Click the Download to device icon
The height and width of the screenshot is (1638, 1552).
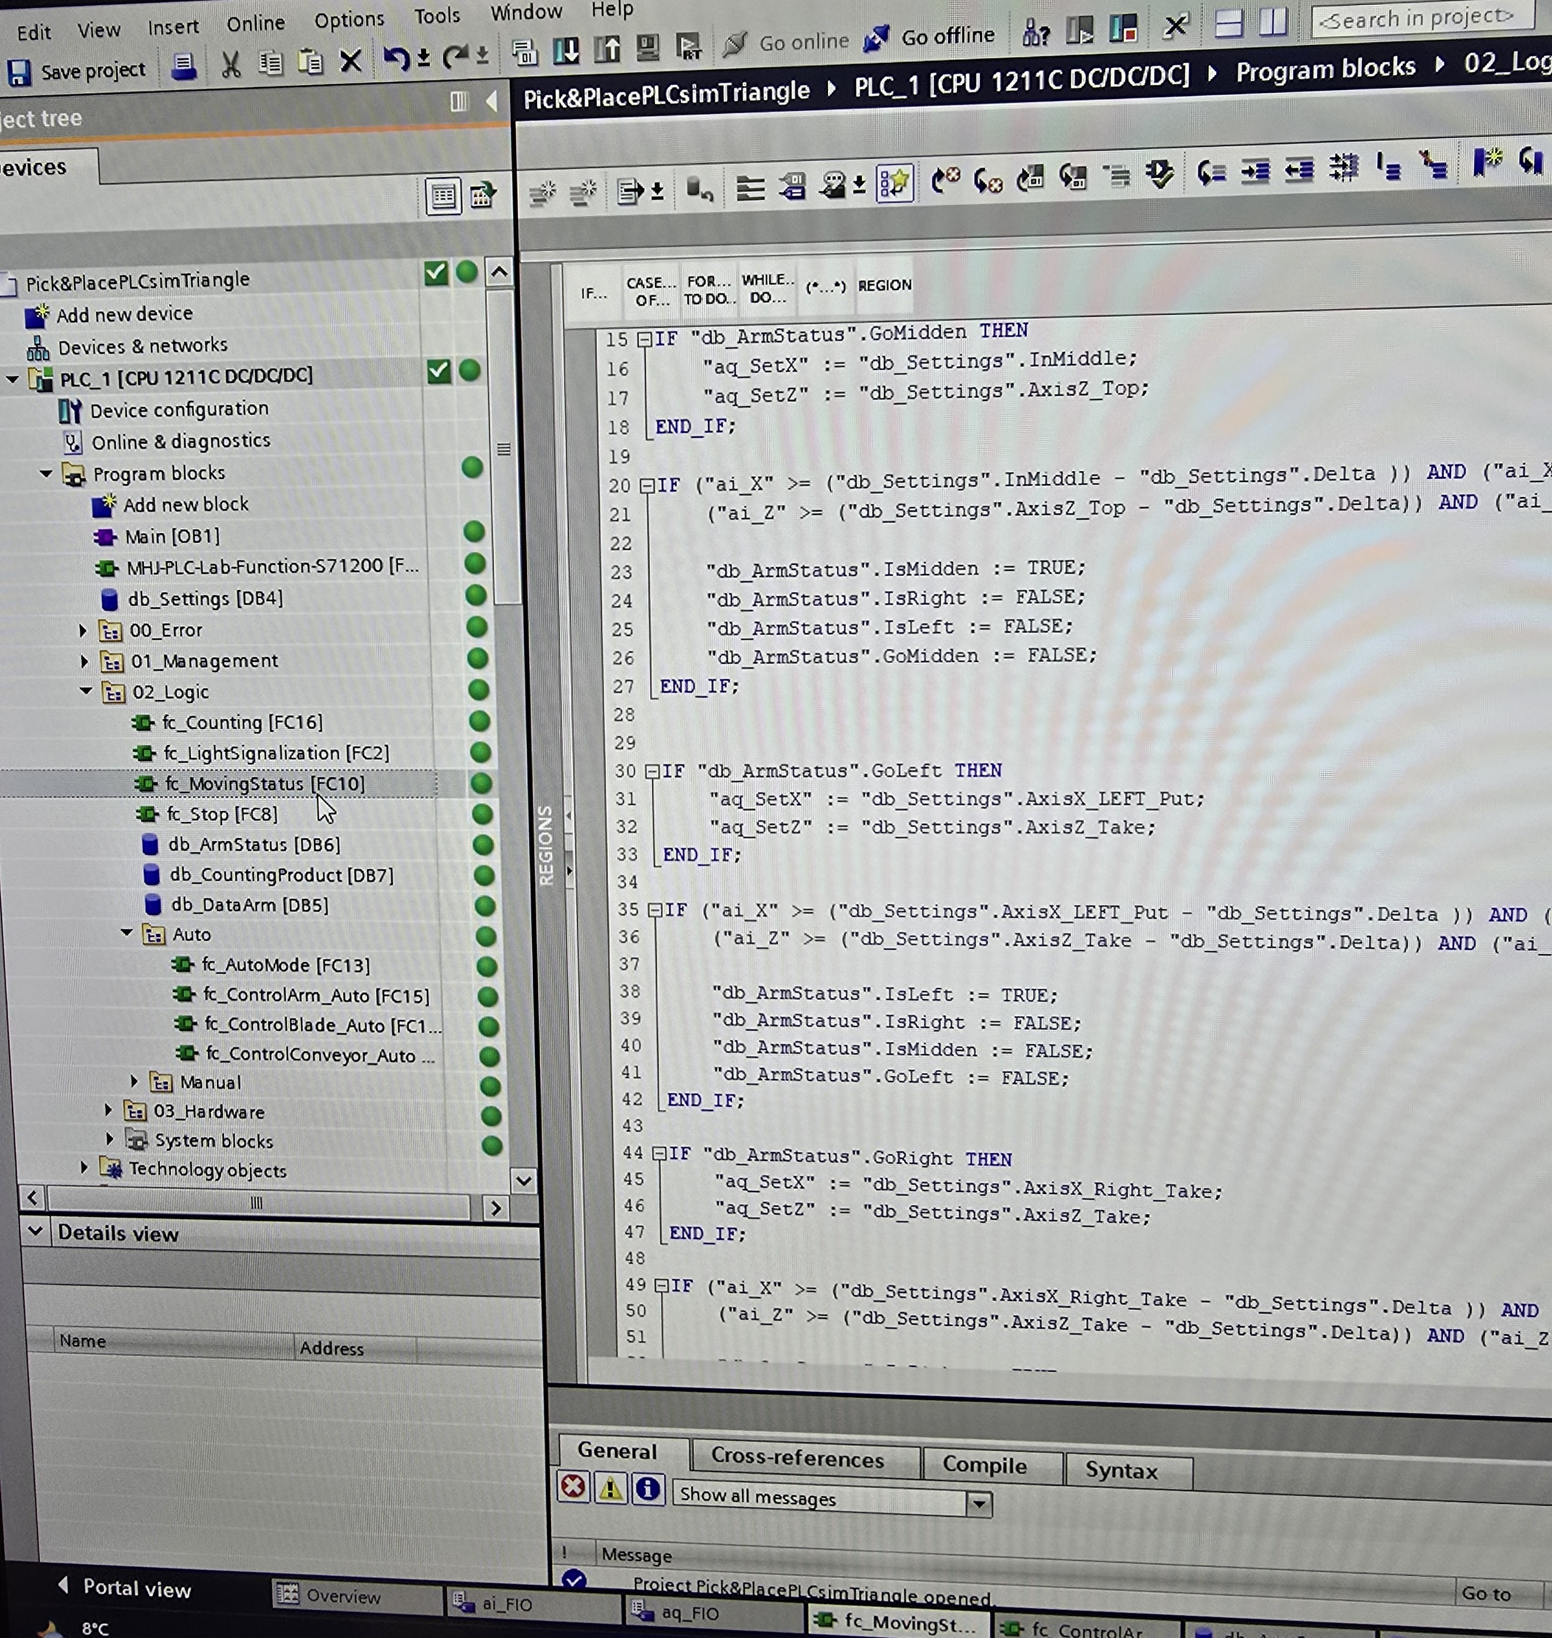(x=567, y=51)
